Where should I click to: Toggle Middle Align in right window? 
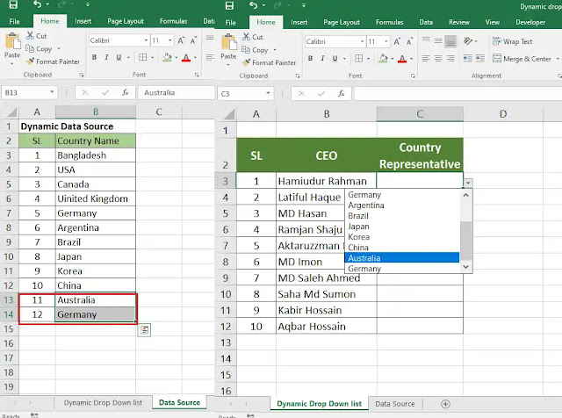point(438,41)
